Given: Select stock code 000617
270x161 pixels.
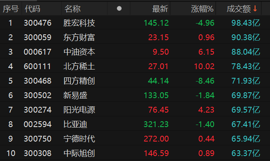Looking at the screenshot, I should 38,52.
